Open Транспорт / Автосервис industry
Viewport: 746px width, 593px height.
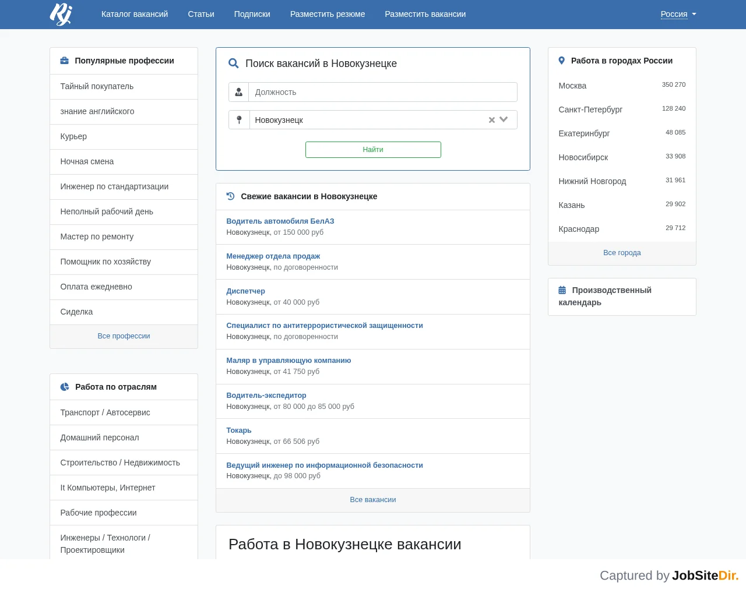point(124,412)
